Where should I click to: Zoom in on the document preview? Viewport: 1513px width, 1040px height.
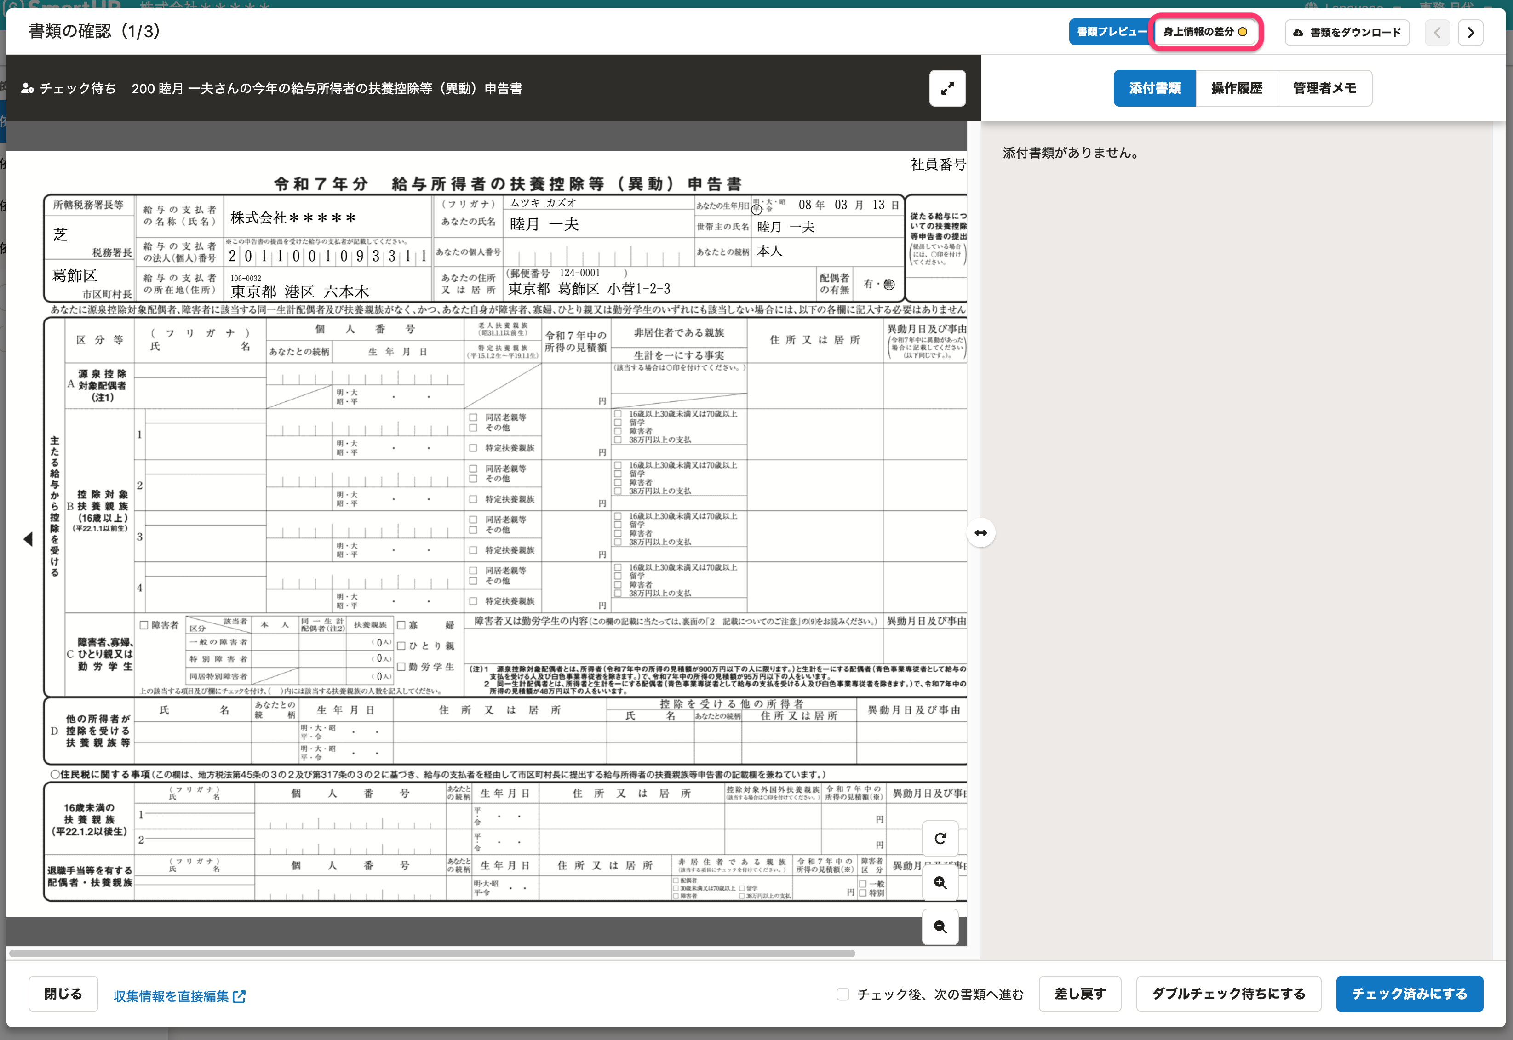[x=940, y=882]
